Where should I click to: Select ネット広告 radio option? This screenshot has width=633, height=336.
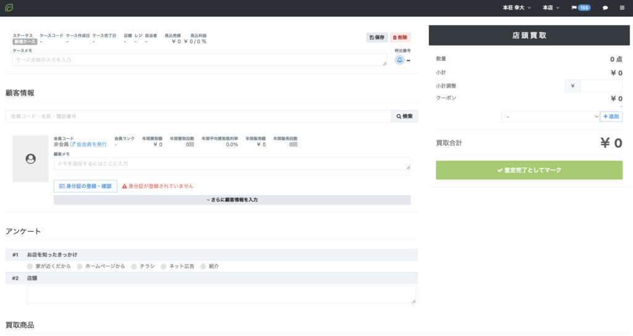tap(164, 266)
